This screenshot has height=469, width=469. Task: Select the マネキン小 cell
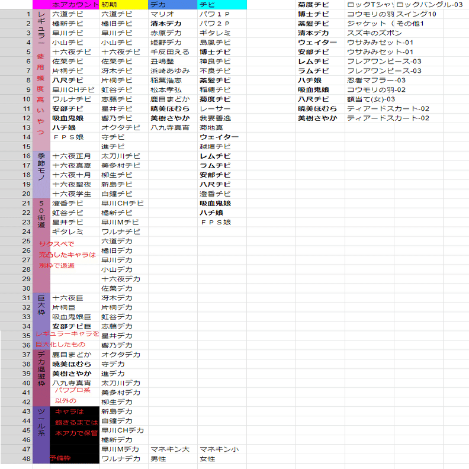tap(222, 449)
